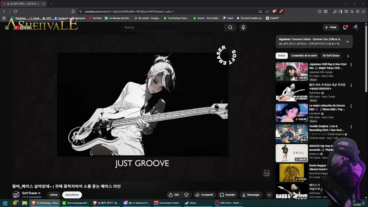Open Gmail bookmark
Image resolution: width=368 pixels, height=207 pixels.
coord(34,18)
